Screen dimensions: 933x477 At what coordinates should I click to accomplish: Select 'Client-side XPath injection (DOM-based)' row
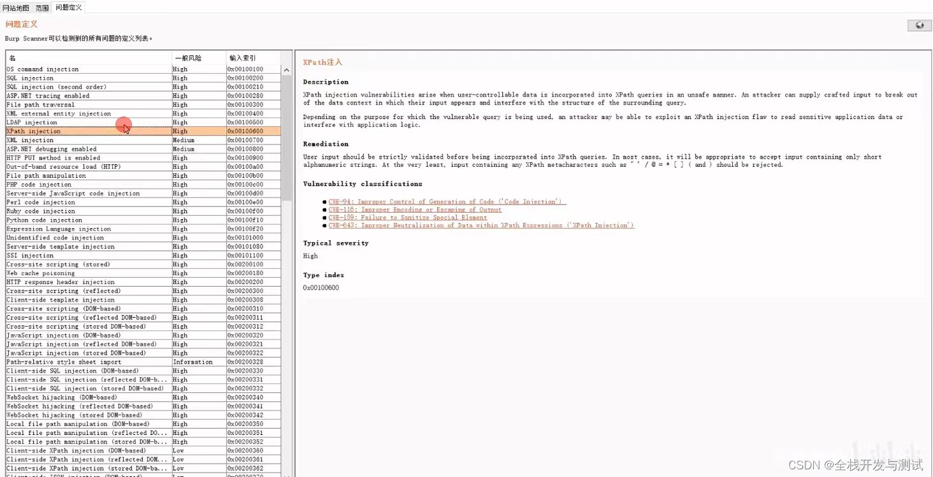[x=143, y=451]
